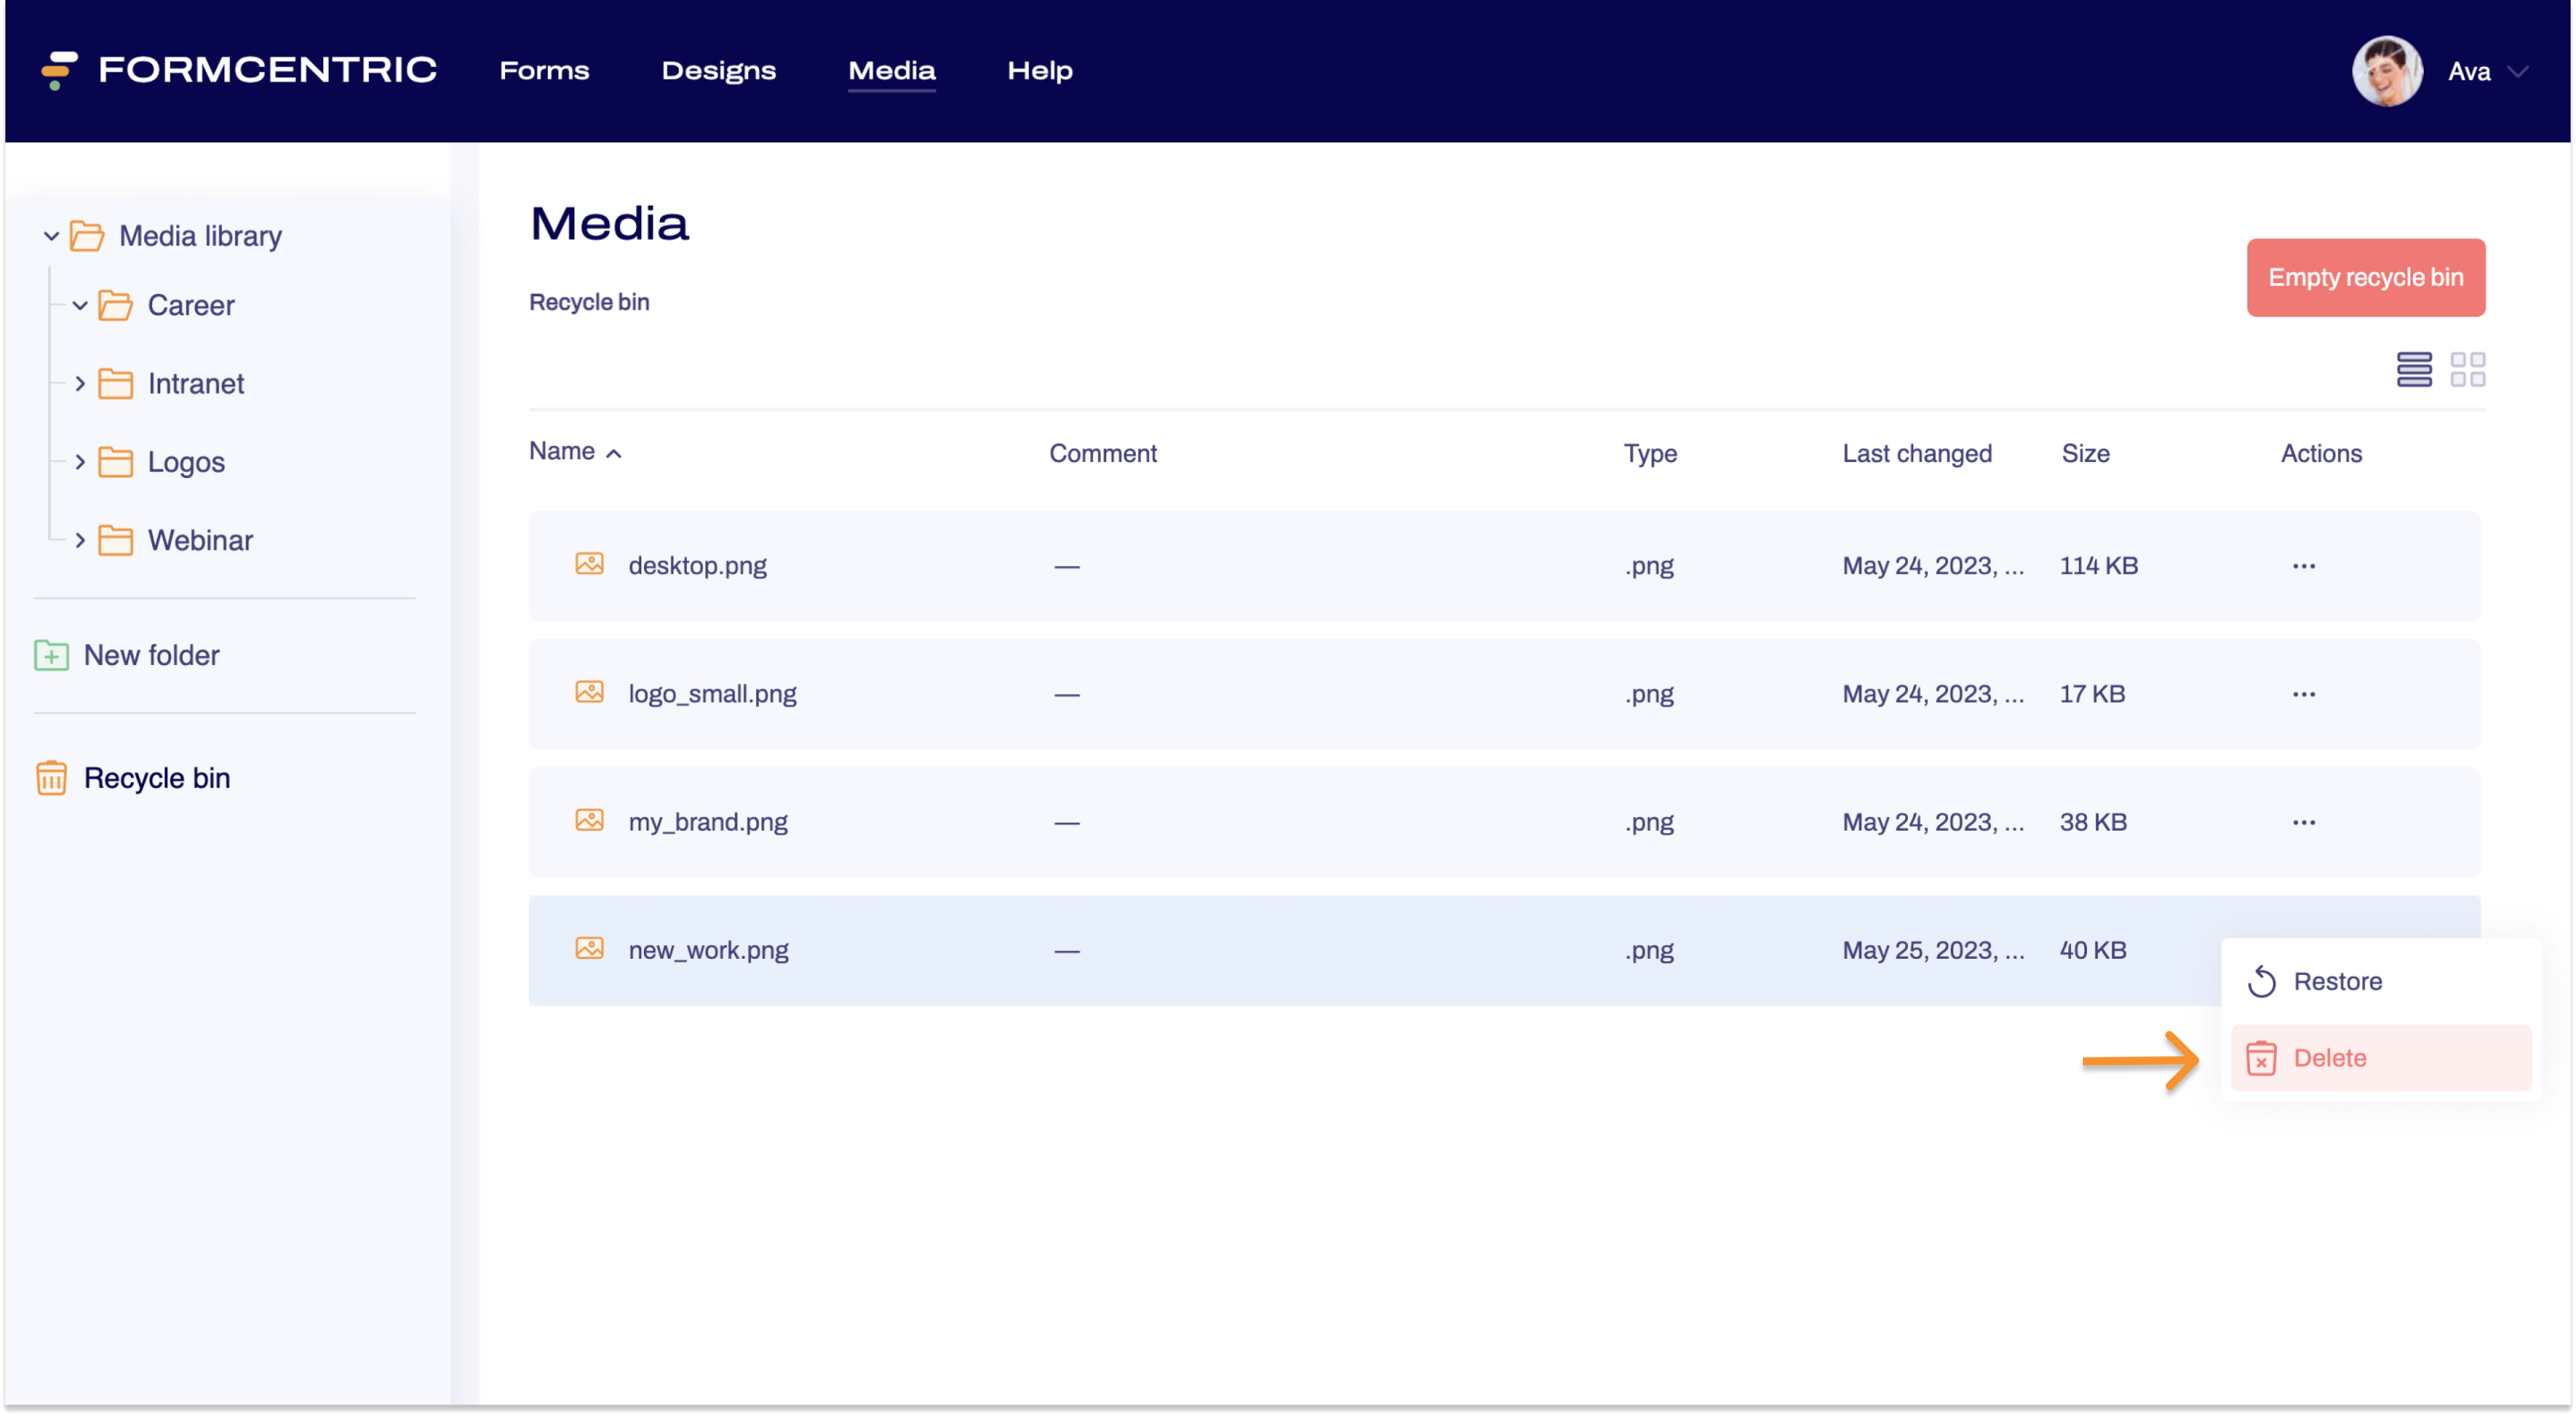Collapse the Career folder node
Viewport: 2576px width, 1416px height.
[80, 306]
